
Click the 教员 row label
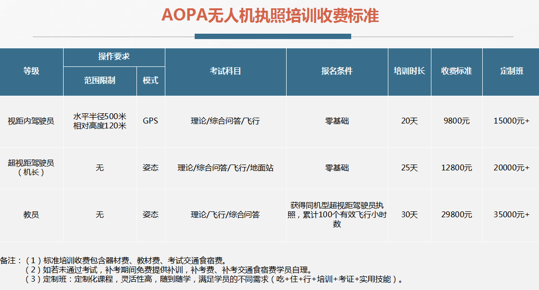pos(31,214)
